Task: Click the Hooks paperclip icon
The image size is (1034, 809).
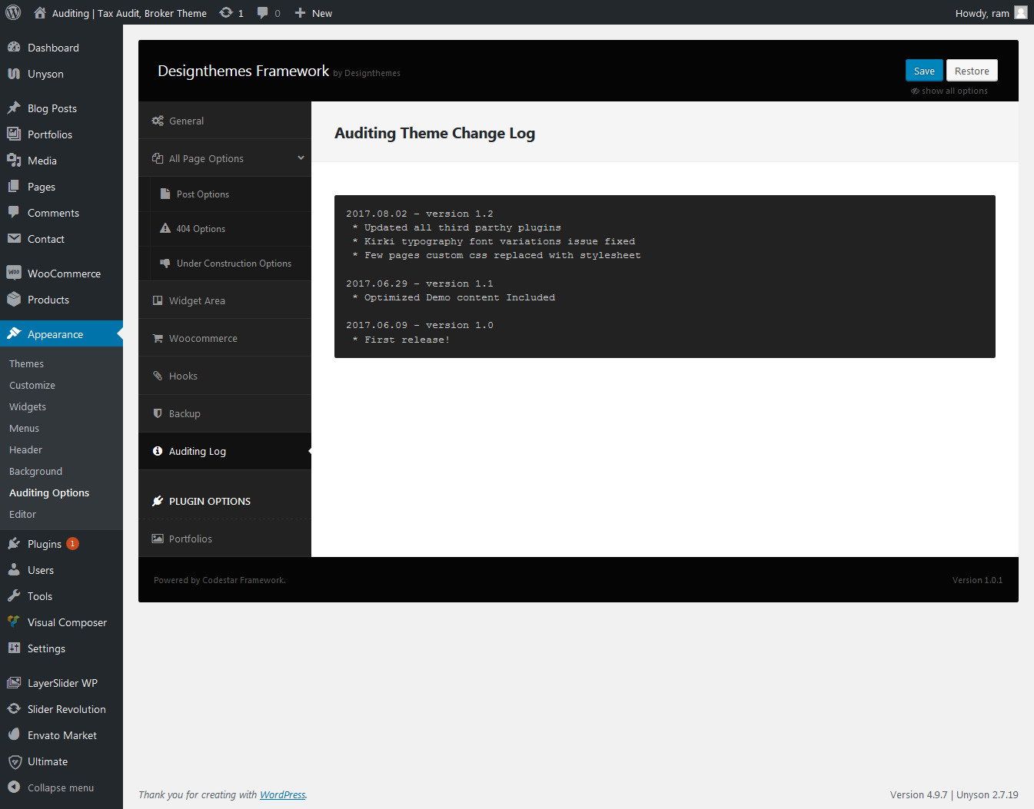Action: pyautogui.click(x=158, y=376)
